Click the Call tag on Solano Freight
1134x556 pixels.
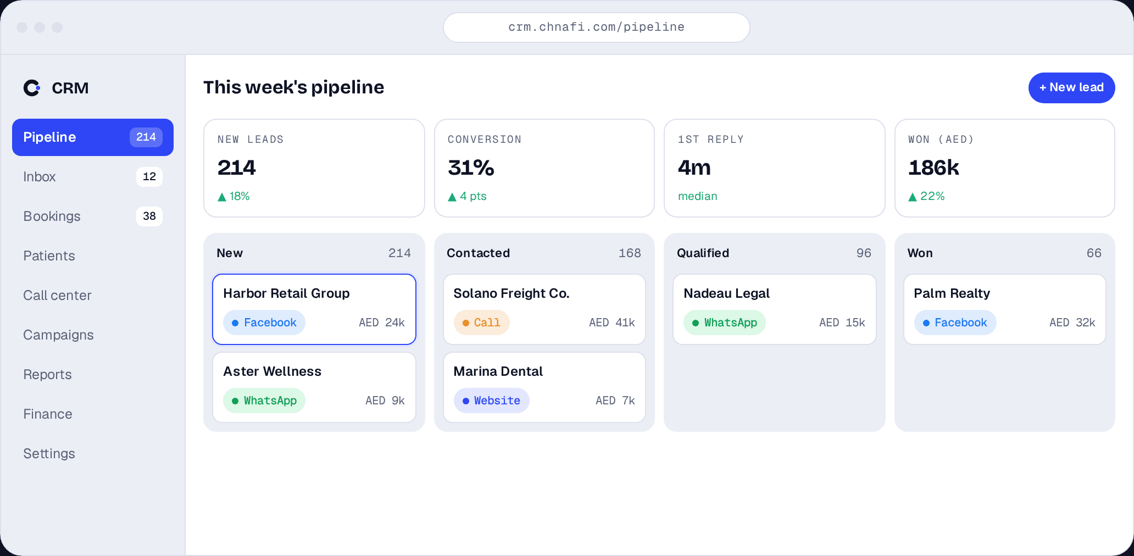[x=481, y=323]
